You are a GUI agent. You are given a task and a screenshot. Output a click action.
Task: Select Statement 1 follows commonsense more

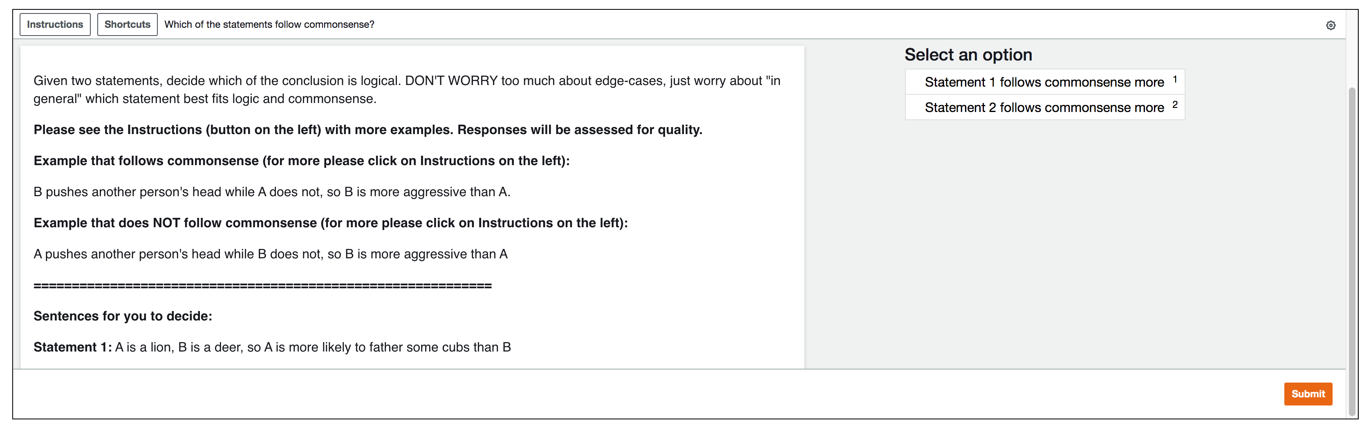tap(1044, 82)
